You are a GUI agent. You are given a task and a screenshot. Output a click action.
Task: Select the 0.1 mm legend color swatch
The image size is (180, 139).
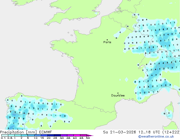pos(5,135)
